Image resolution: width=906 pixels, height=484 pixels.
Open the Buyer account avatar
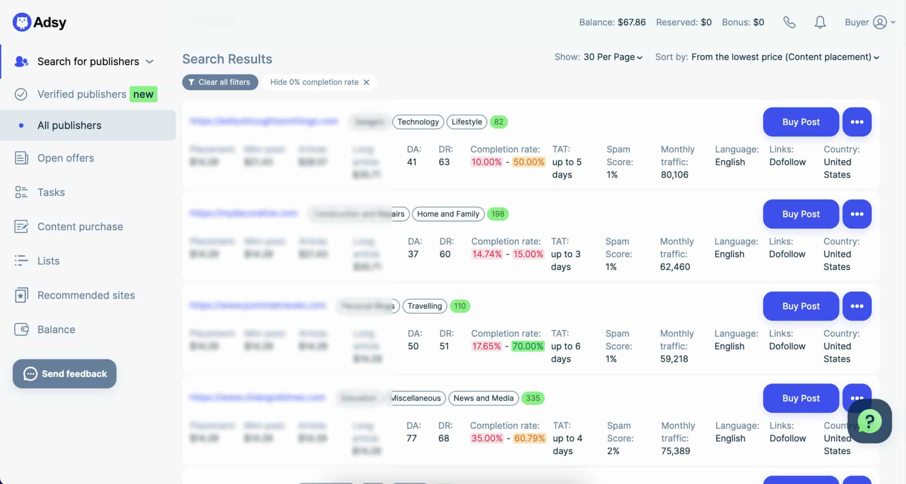[x=880, y=22]
